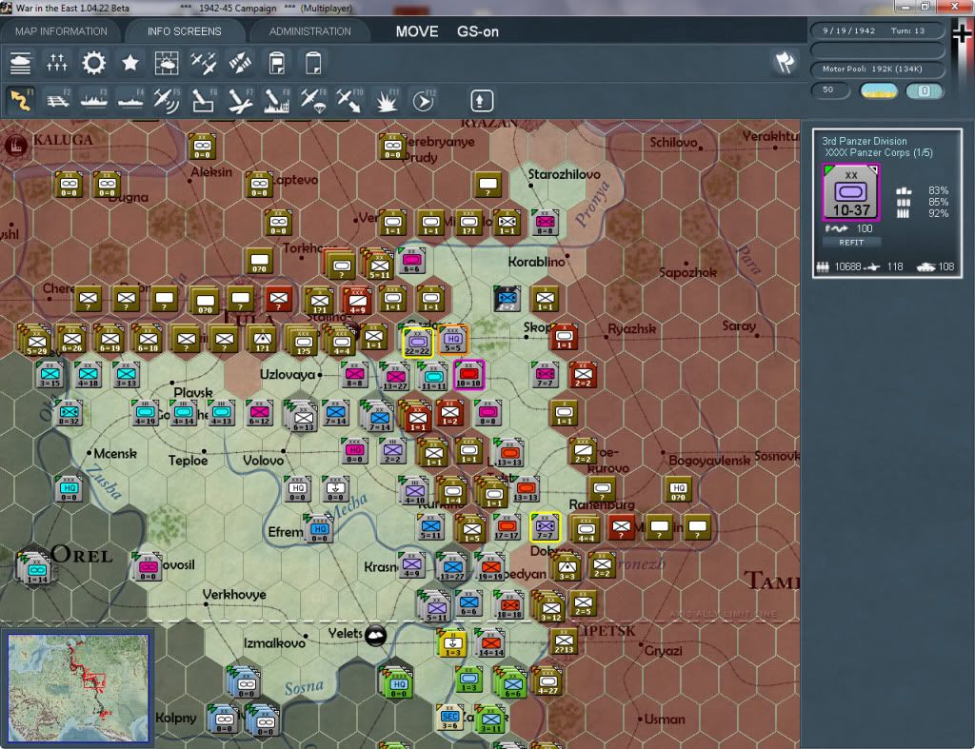The width and height of the screenshot is (975, 749).
Task: Switch to the INFO SCREENS tab
Action: tap(184, 31)
